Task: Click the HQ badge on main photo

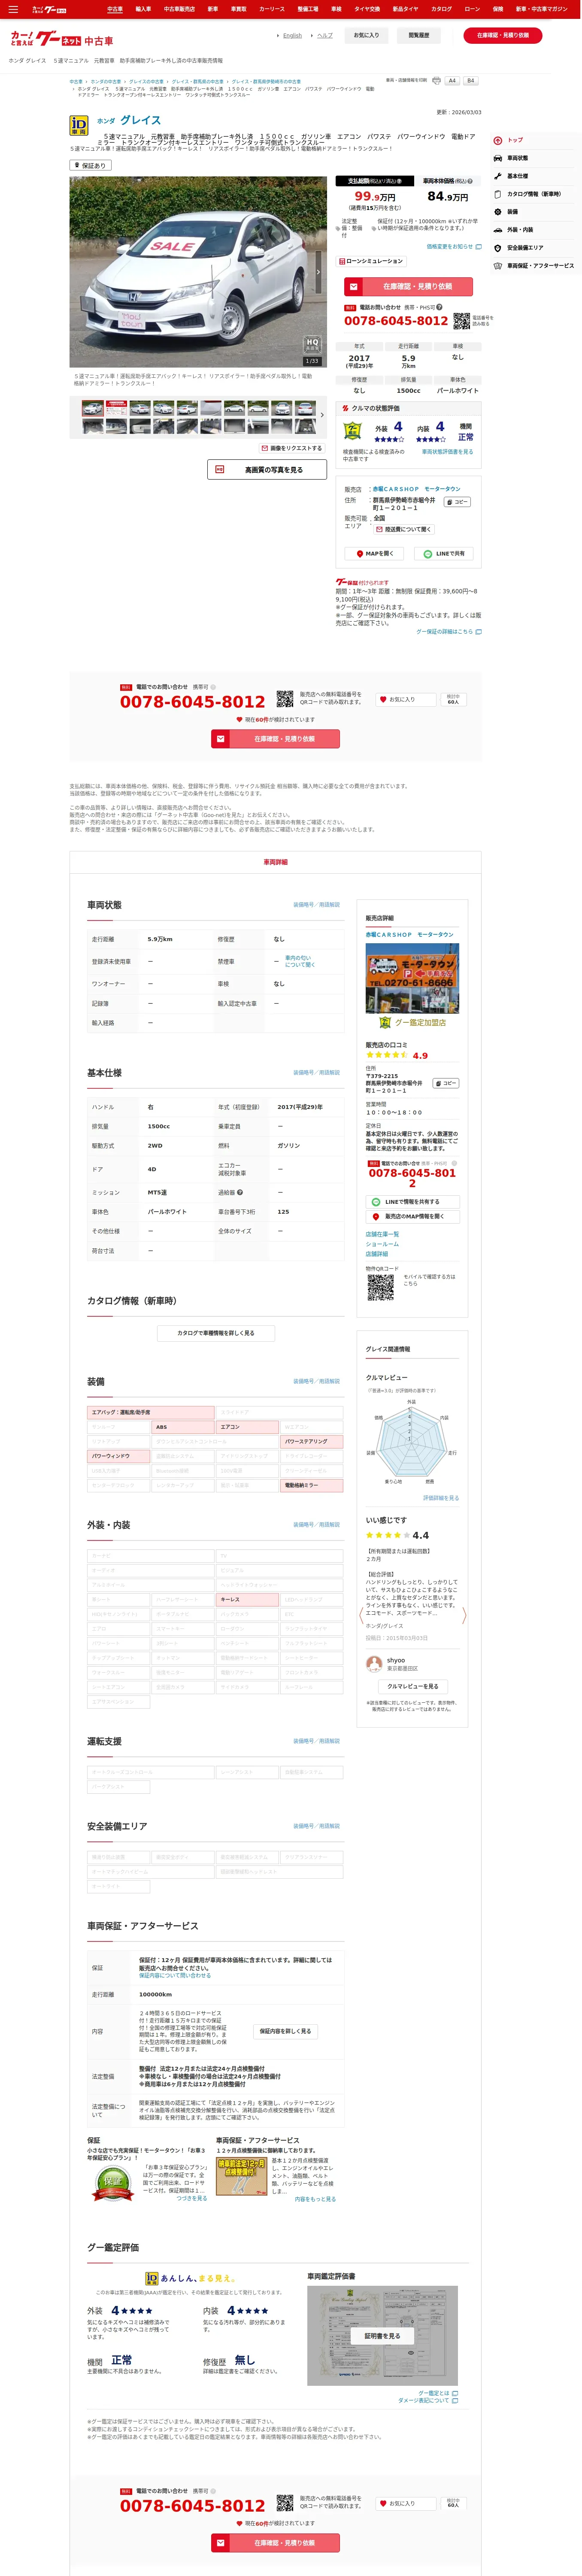Action: point(312,344)
